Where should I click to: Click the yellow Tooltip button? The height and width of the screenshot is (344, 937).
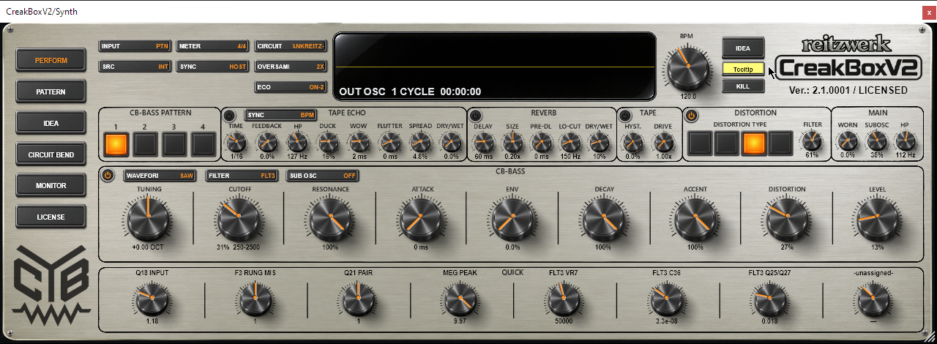click(x=743, y=70)
